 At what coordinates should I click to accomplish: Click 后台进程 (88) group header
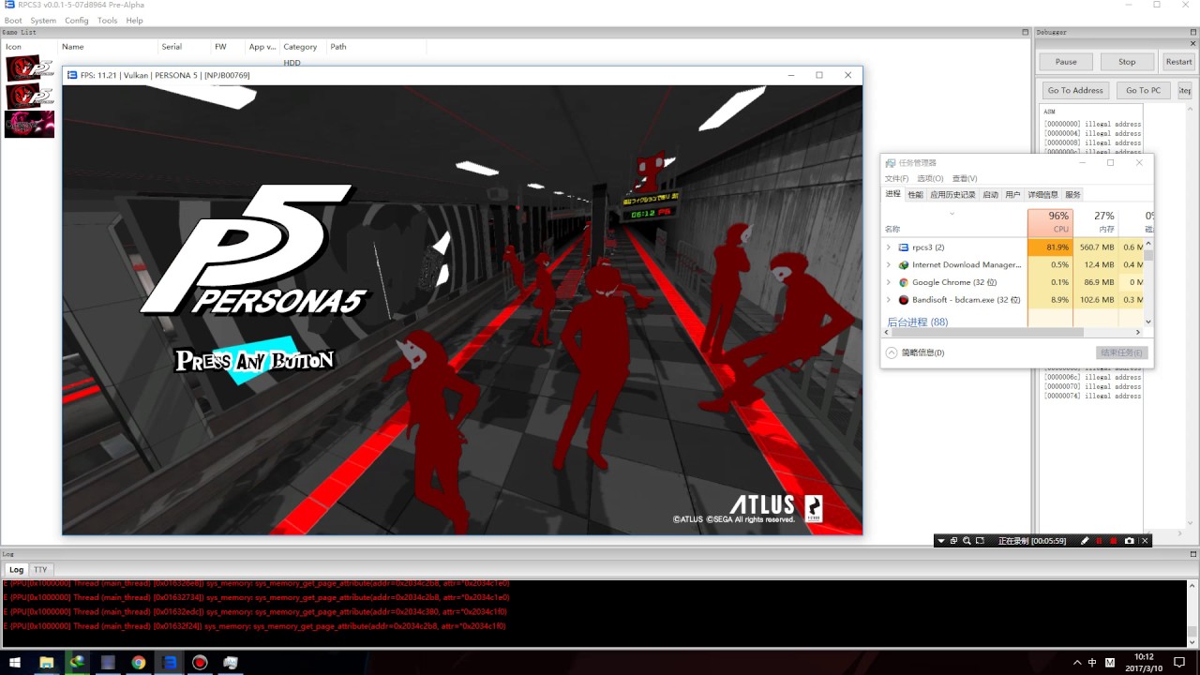[x=917, y=322]
